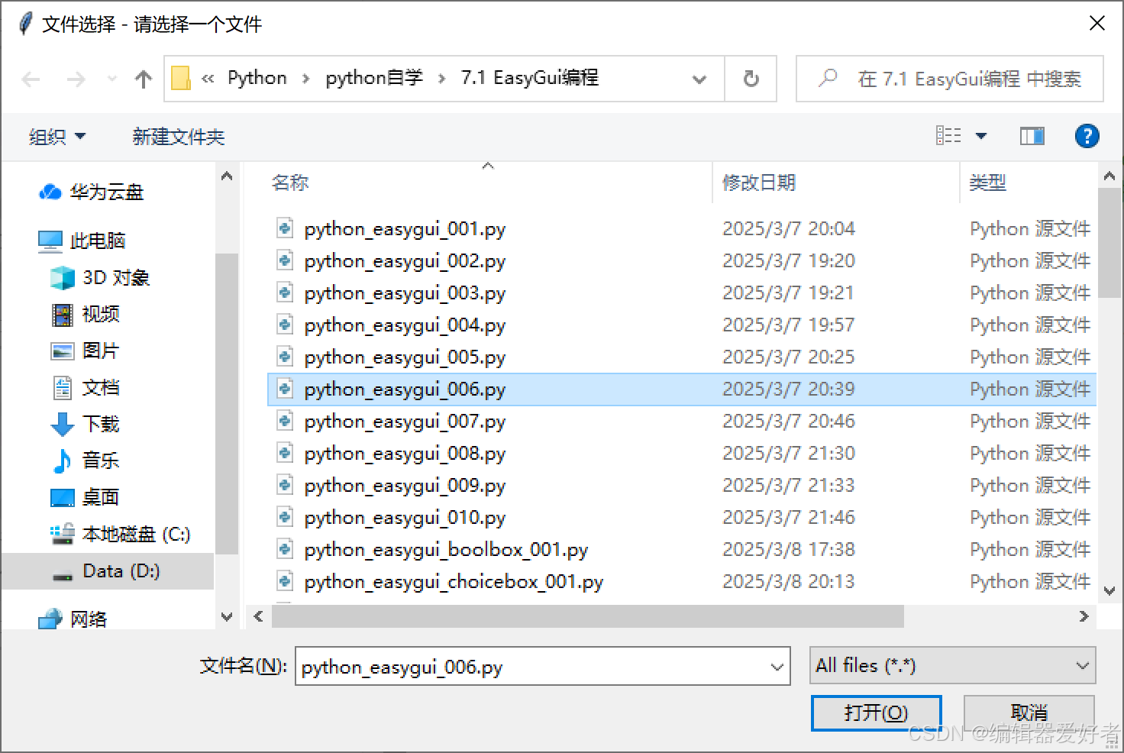Select the file python_easygui_003.py
Screen dimensions: 1124x753
tap(405, 292)
